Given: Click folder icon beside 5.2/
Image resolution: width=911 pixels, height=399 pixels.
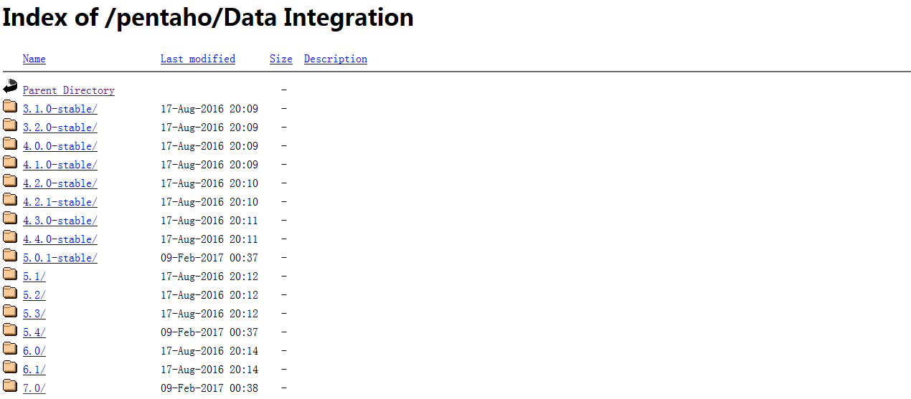Looking at the screenshot, I should 10,294.
